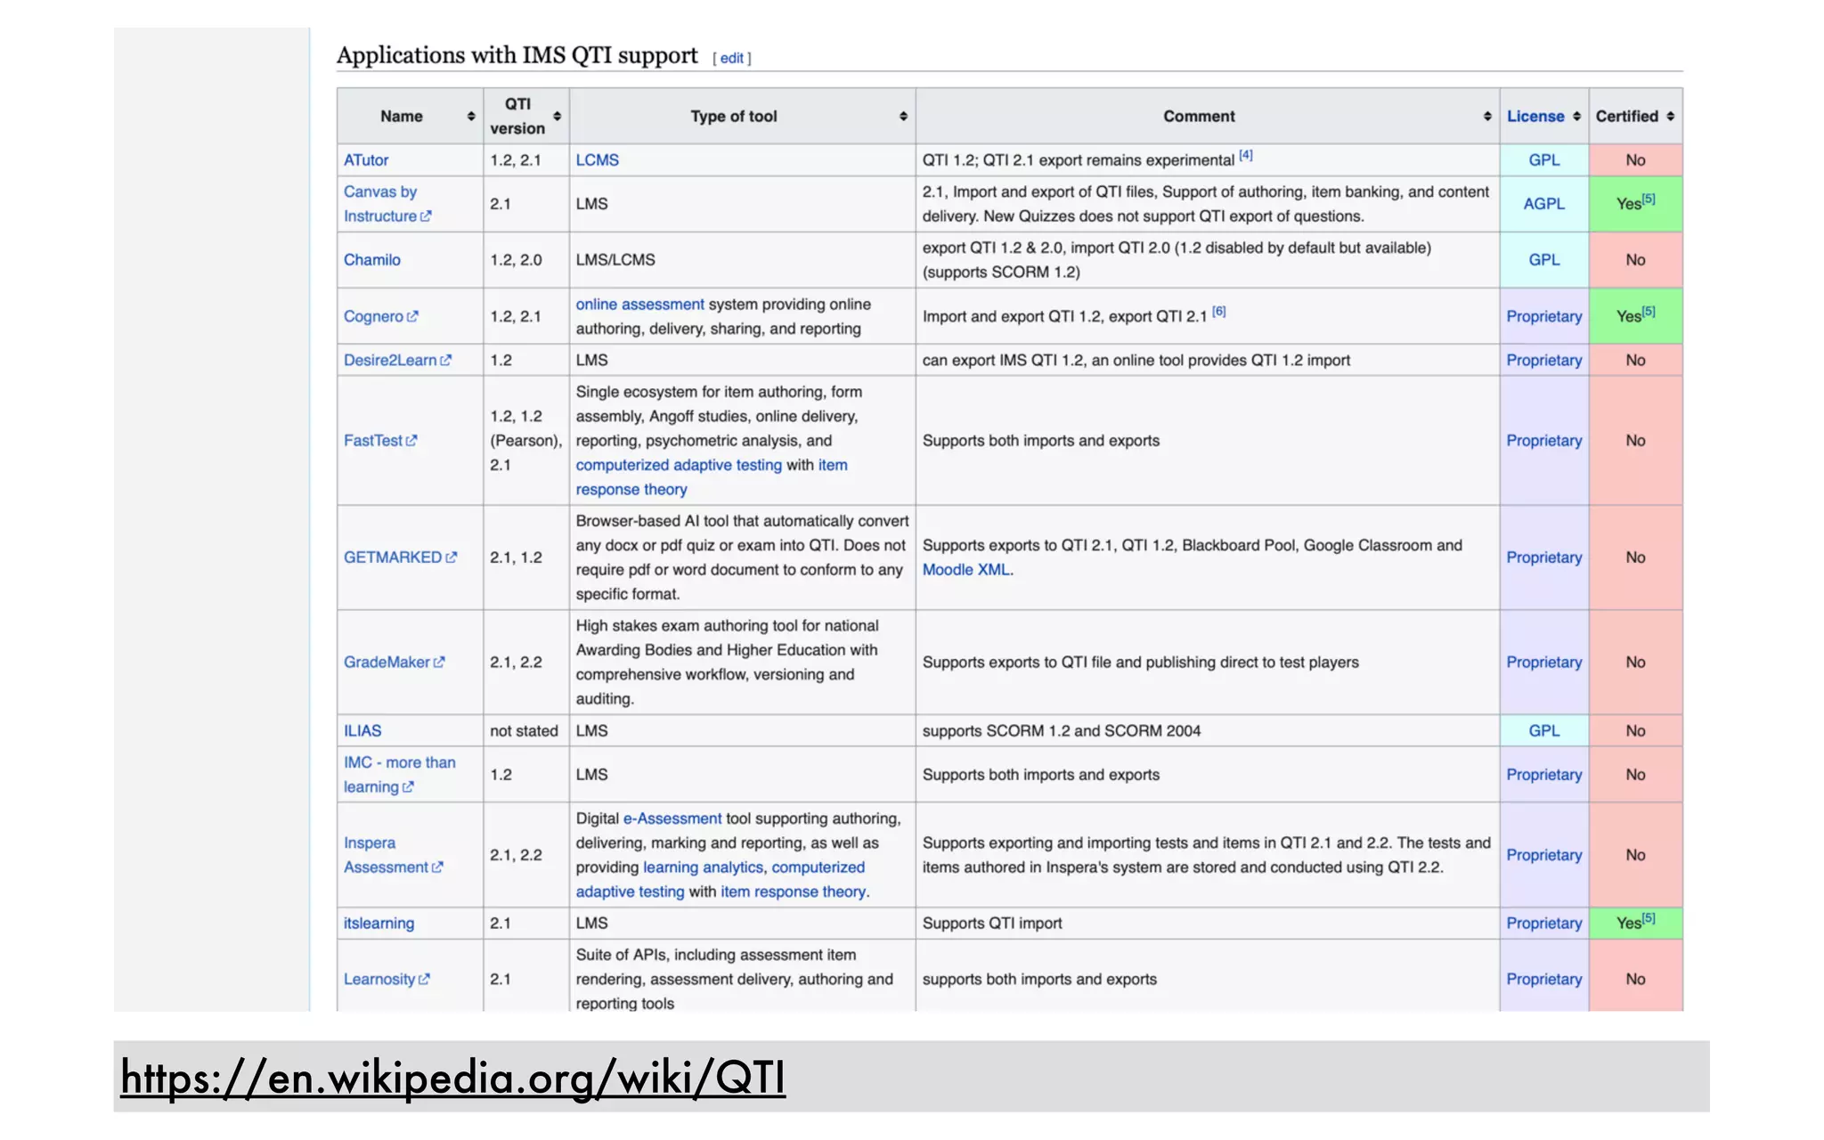Viewport: 1824px width, 1140px height.
Task: Open Proprietary link in itslearning row
Action: point(1544,923)
